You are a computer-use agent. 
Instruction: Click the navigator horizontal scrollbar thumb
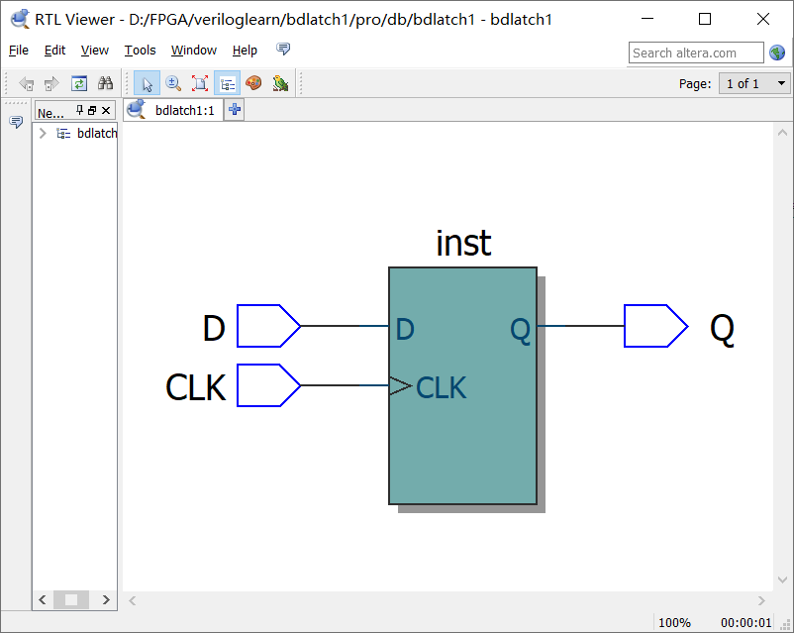tap(71, 600)
